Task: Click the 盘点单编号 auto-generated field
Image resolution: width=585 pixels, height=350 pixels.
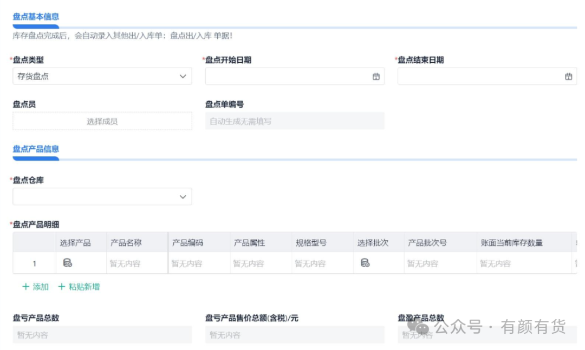Action: 294,121
